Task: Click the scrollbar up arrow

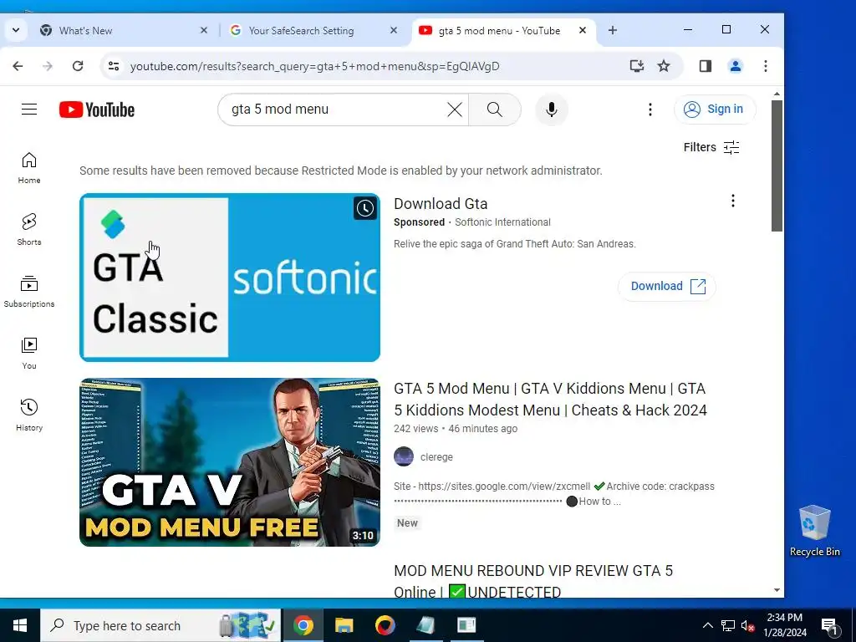Action: (777, 94)
